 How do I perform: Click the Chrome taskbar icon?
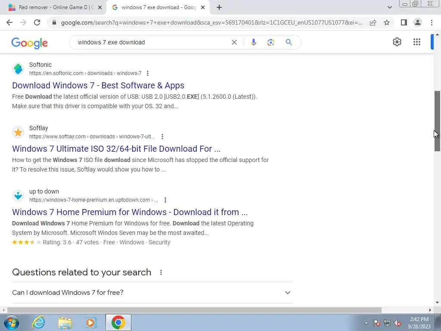tap(118, 322)
